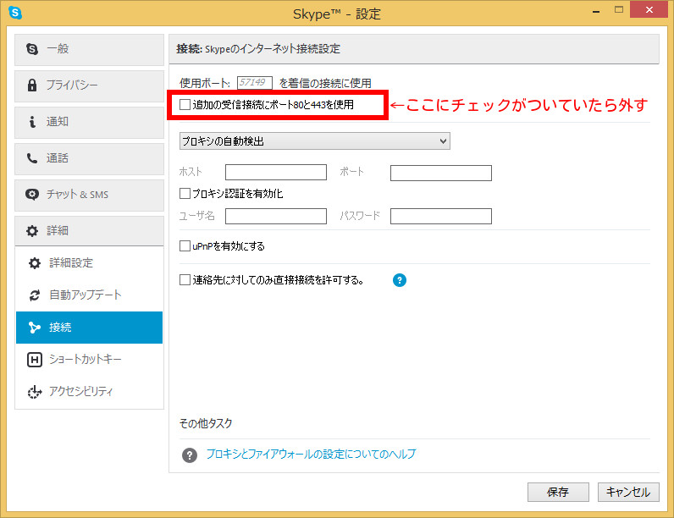Collapse the 詳細 section header

click(x=90, y=231)
